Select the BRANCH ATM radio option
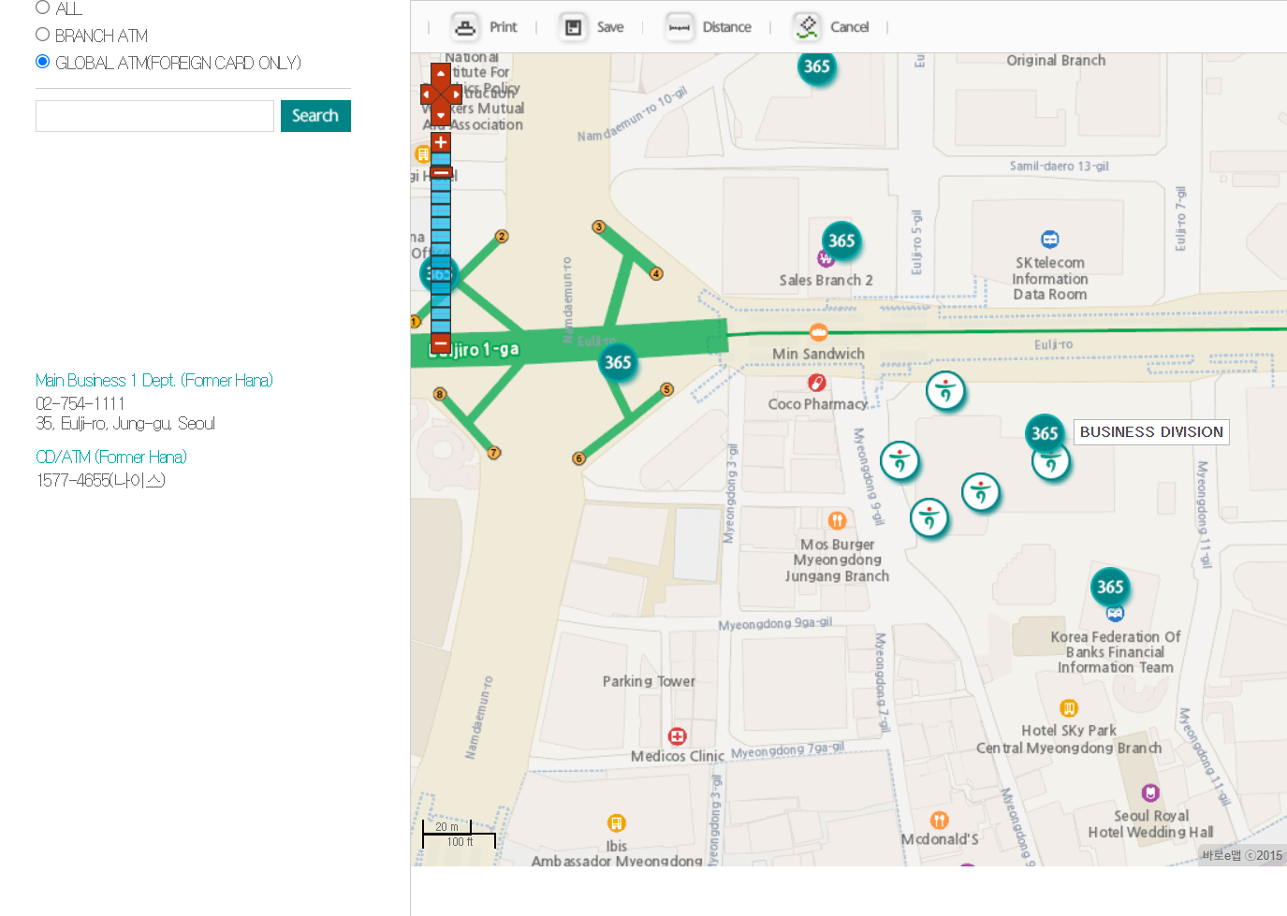The width and height of the screenshot is (1287, 916). [x=42, y=35]
